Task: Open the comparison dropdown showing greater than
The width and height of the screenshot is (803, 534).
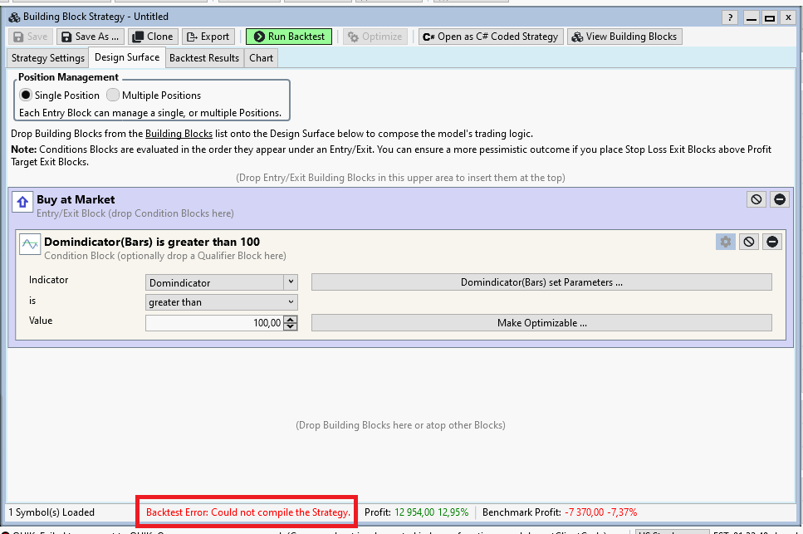Action: 221,302
